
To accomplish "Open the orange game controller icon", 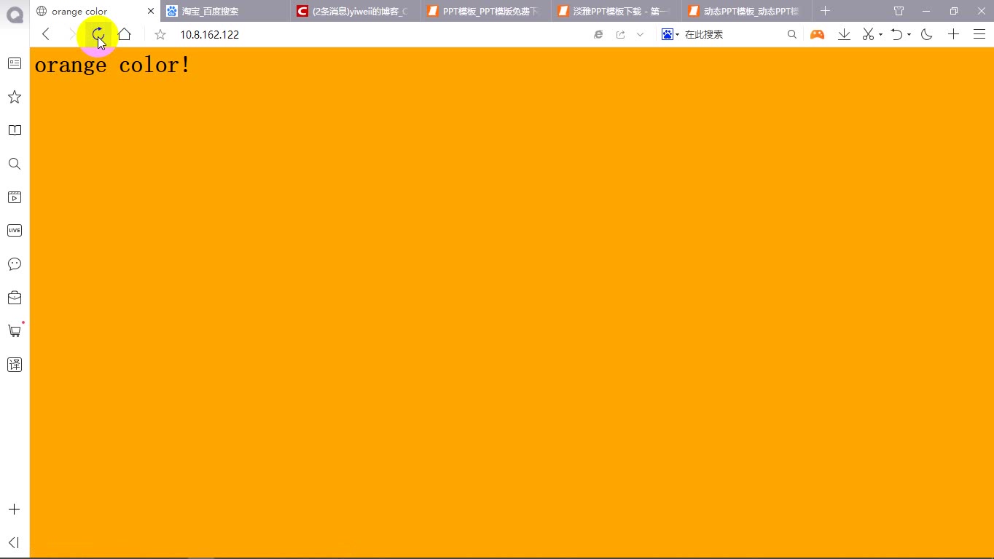I will point(817,34).
